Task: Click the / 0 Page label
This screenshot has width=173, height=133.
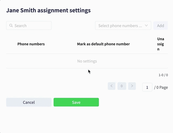Action: [x=161, y=87]
